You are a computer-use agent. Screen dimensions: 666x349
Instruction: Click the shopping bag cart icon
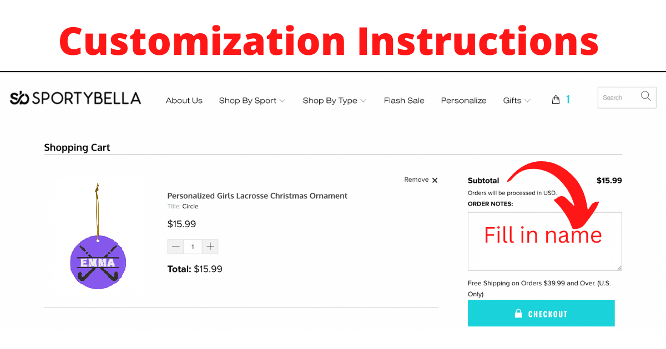pos(556,100)
